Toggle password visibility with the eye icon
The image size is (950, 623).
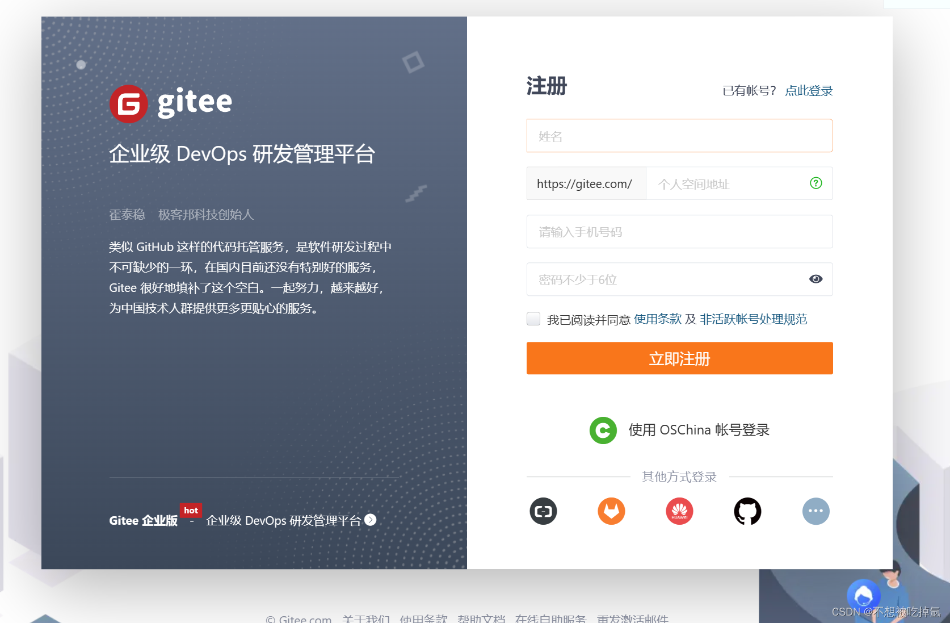click(x=816, y=279)
